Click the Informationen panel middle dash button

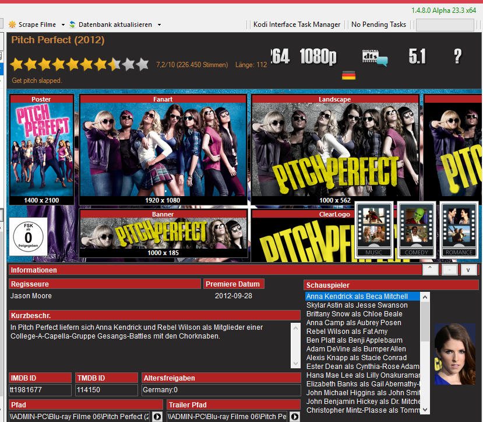pyautogui.click(x=449, y=270)
